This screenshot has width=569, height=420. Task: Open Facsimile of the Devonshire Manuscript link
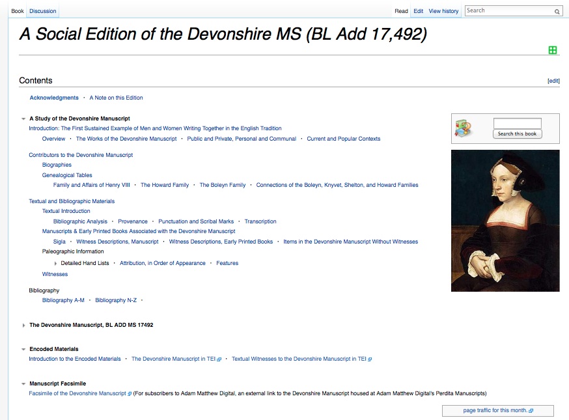[x=77, y=393]
